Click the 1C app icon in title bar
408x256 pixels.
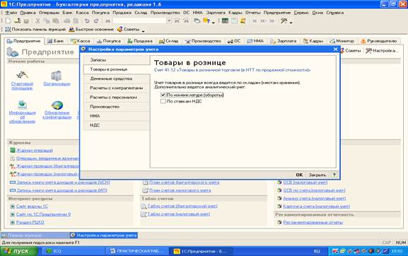[x=4, y=4]
